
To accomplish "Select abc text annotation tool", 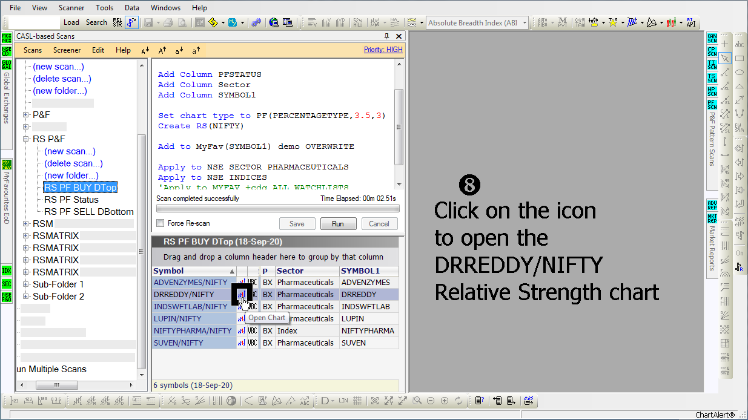I will pyautogui.click(x=740, y=44).
